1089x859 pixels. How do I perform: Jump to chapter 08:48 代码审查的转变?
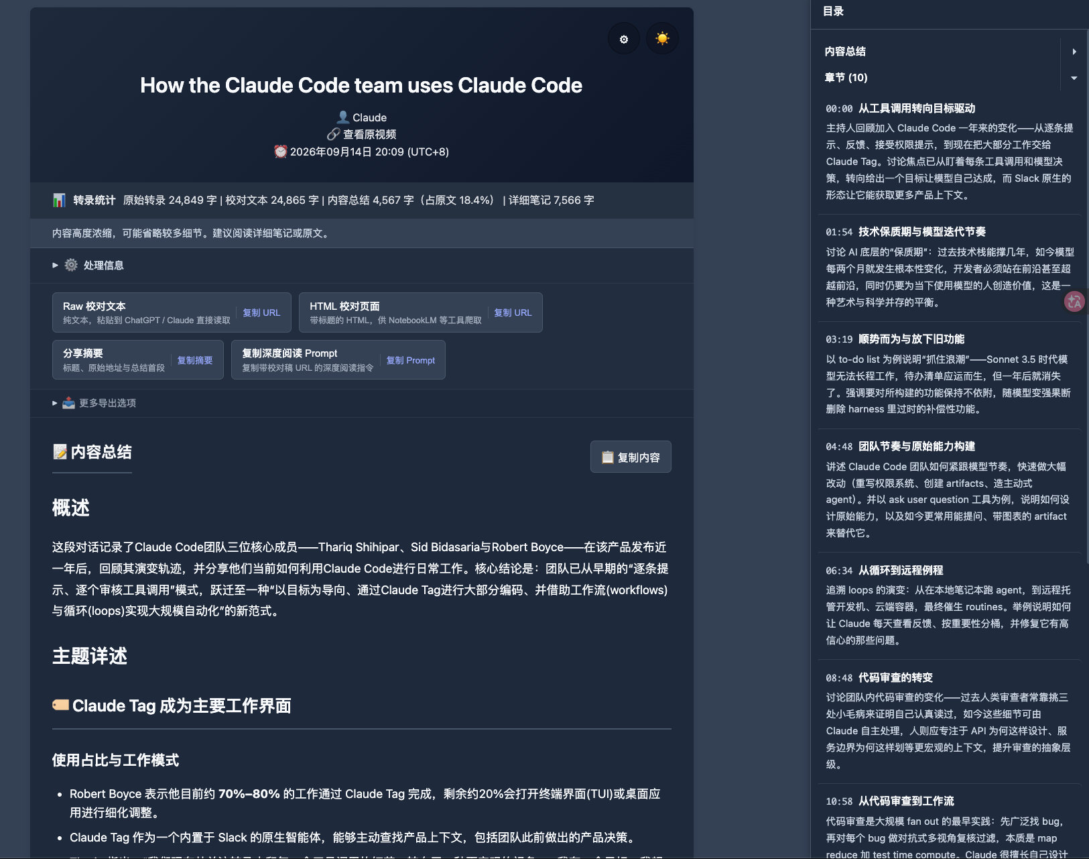click(x=879, y=678)
